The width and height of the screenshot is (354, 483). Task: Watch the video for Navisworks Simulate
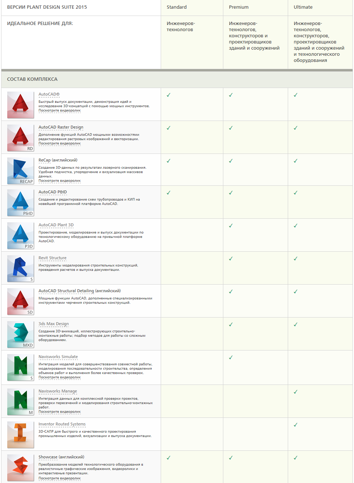pos(60,377)
